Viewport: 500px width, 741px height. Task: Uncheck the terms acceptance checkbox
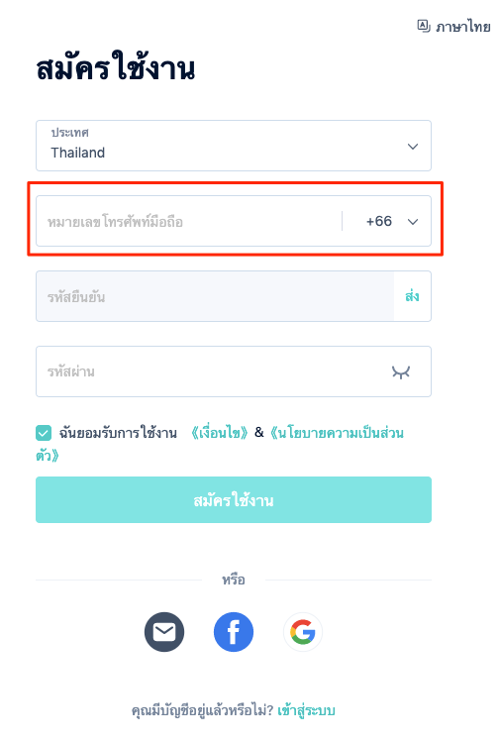click(44, 433)
